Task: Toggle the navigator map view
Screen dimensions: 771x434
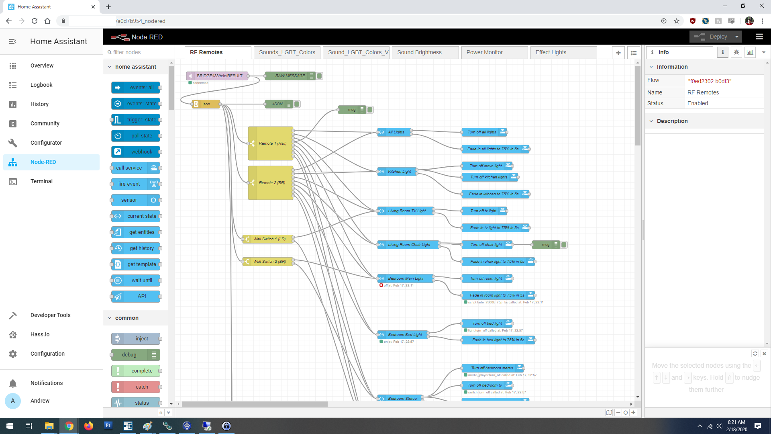Action: (609, 413)
